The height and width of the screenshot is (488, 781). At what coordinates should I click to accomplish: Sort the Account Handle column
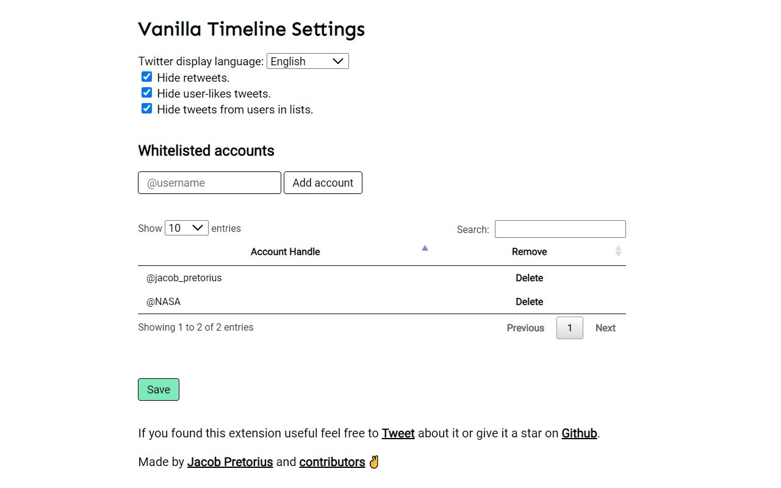pos(285,251)
